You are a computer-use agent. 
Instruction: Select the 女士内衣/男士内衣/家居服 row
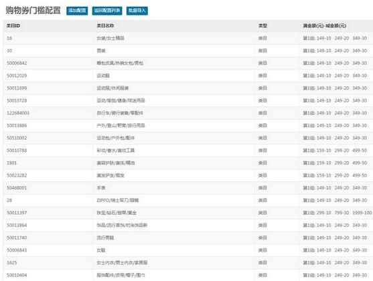coord(188,263)
